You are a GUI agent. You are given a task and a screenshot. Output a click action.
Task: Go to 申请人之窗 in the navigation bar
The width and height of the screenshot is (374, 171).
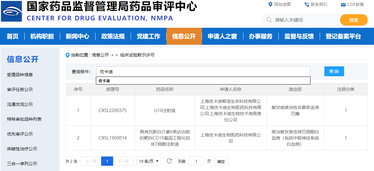pyautogui.click(x=222, y=36)
